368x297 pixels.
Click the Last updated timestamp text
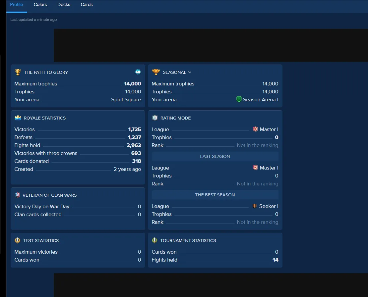coord(33,20)
